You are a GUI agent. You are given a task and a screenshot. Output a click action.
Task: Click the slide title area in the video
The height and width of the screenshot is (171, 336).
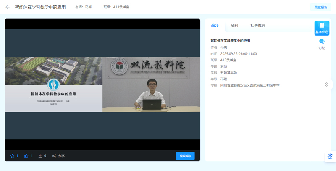53,94
